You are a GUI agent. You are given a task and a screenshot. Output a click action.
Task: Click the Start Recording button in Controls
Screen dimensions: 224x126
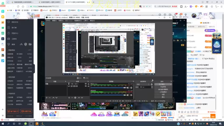click(163, 87)
